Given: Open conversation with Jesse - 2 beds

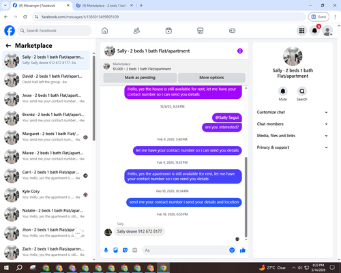Looking at the screenshot, I should click(x=46, y=99).
